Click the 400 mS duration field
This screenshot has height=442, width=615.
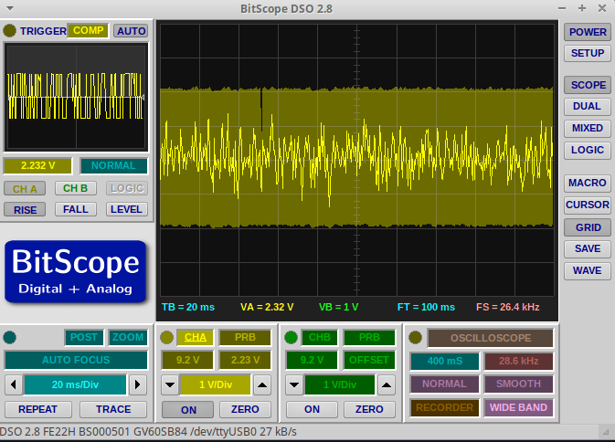click(x=445, y=362)
